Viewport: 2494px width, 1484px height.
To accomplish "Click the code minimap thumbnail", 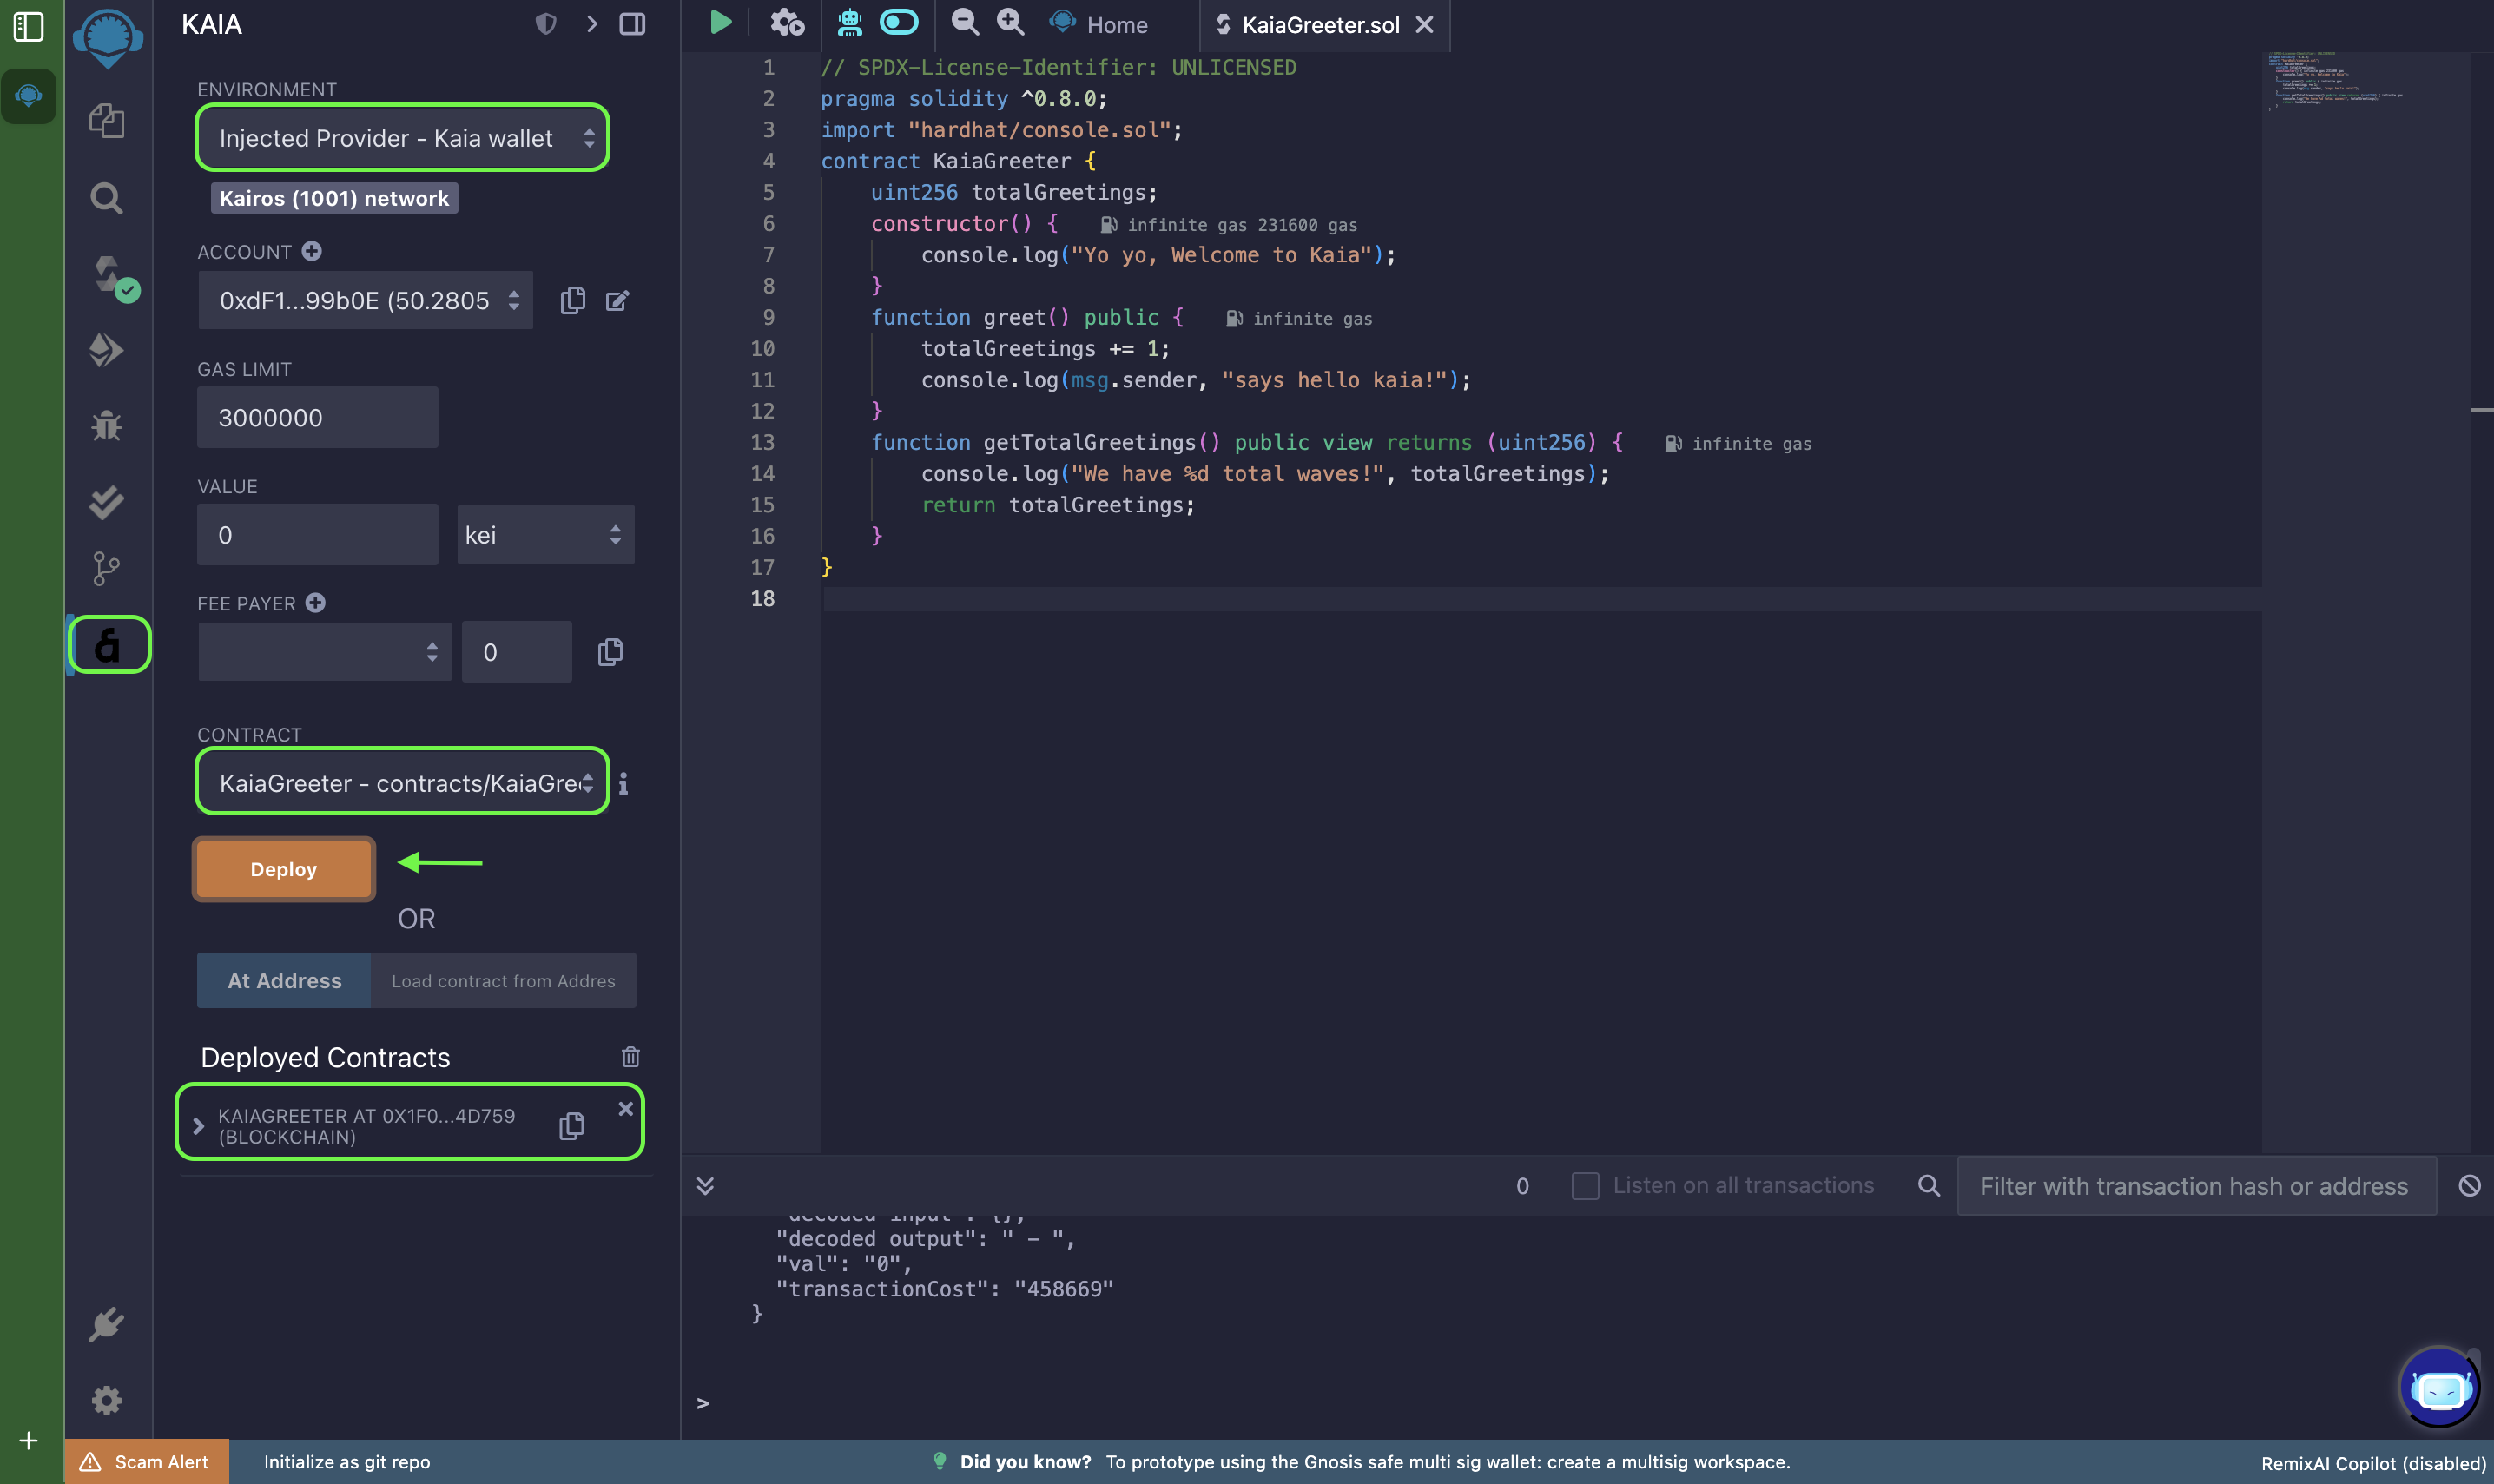I will 2334,80.
